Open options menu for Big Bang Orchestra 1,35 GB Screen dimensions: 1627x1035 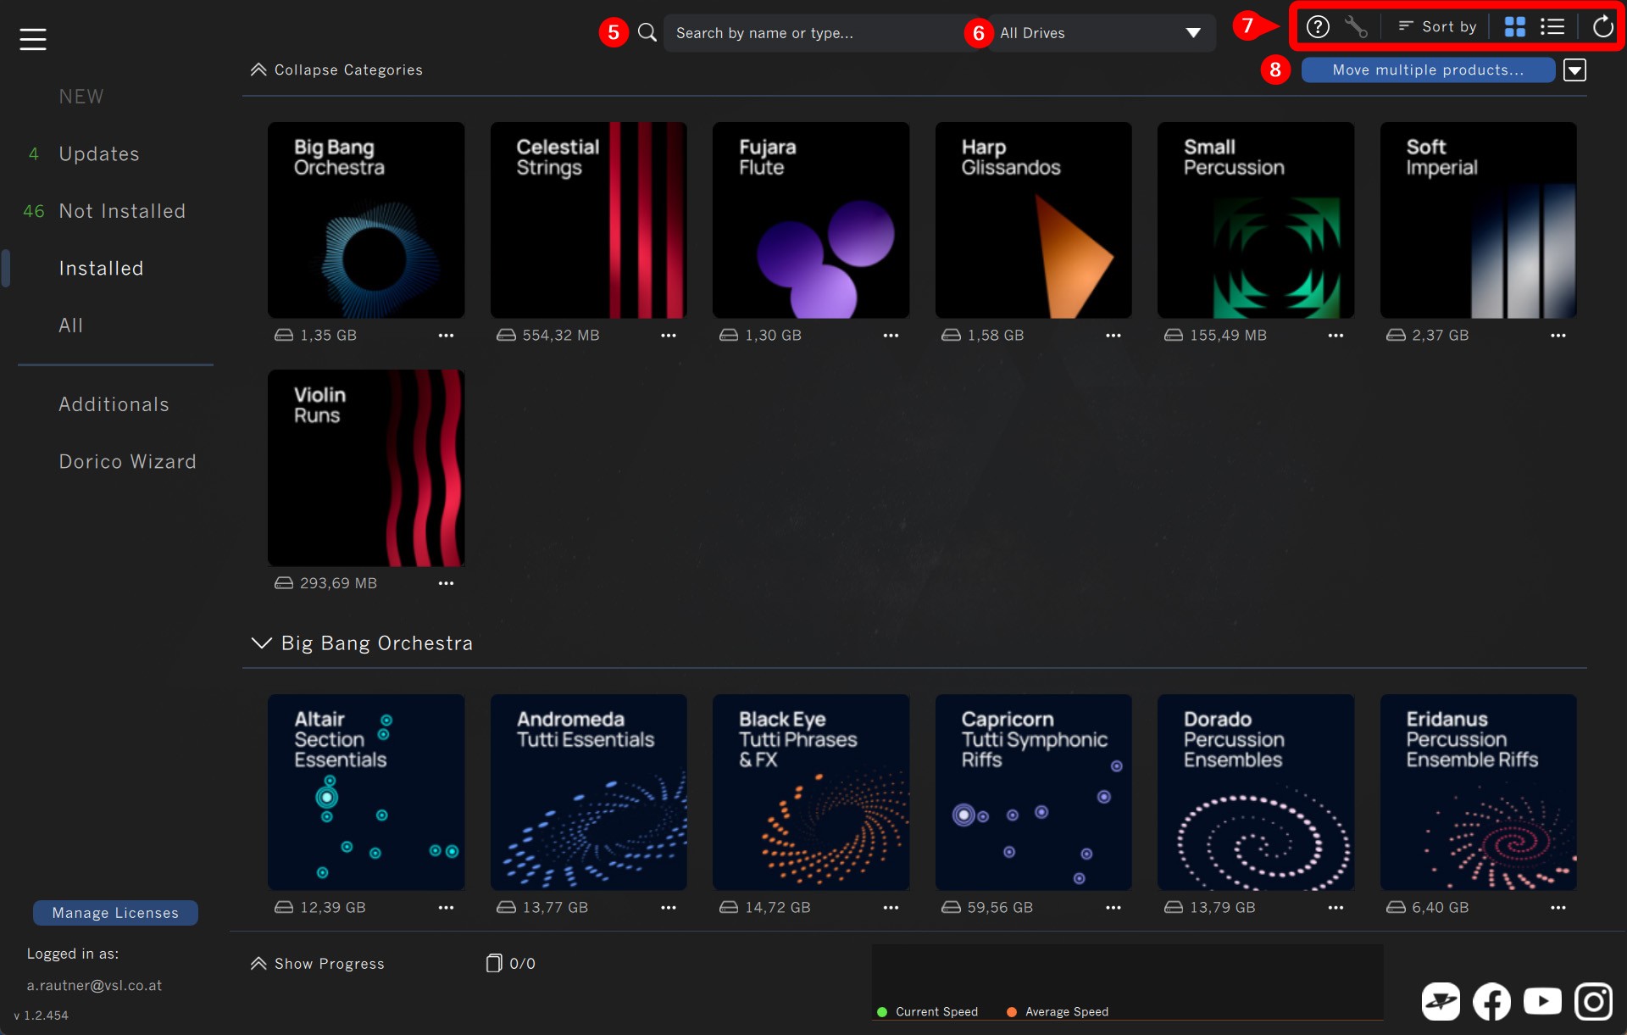click(x=446, y=336)
